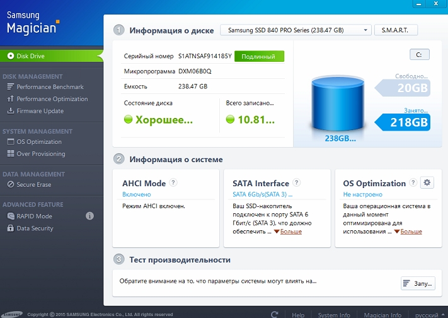Click the blue disk cylinder graphic
The image size is (448, 318).
340,105
